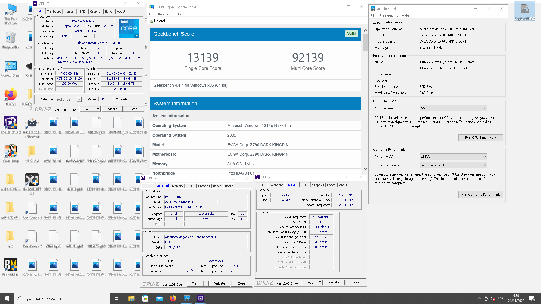The width and height of the screenshot is (541, 304).
Task: Open File Explorer from the taskbar
Action: coord(131,298)
